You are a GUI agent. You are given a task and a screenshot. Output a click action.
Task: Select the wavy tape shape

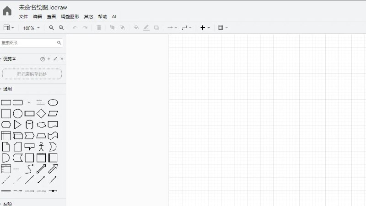53,136
